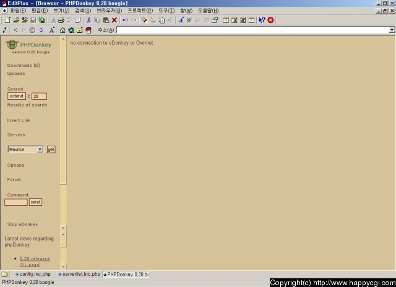Click the browser Refresh arrows icon

(41, 30)
